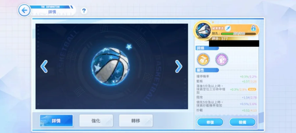The height and width of the screenshot is (133, 296).
Task: Open the 轉移 tab
Action: point(136,121)
